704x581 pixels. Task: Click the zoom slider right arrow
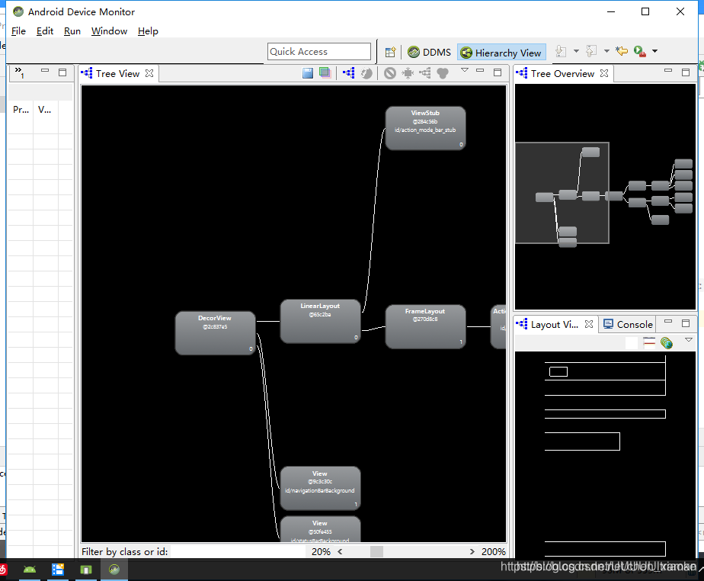472,551
